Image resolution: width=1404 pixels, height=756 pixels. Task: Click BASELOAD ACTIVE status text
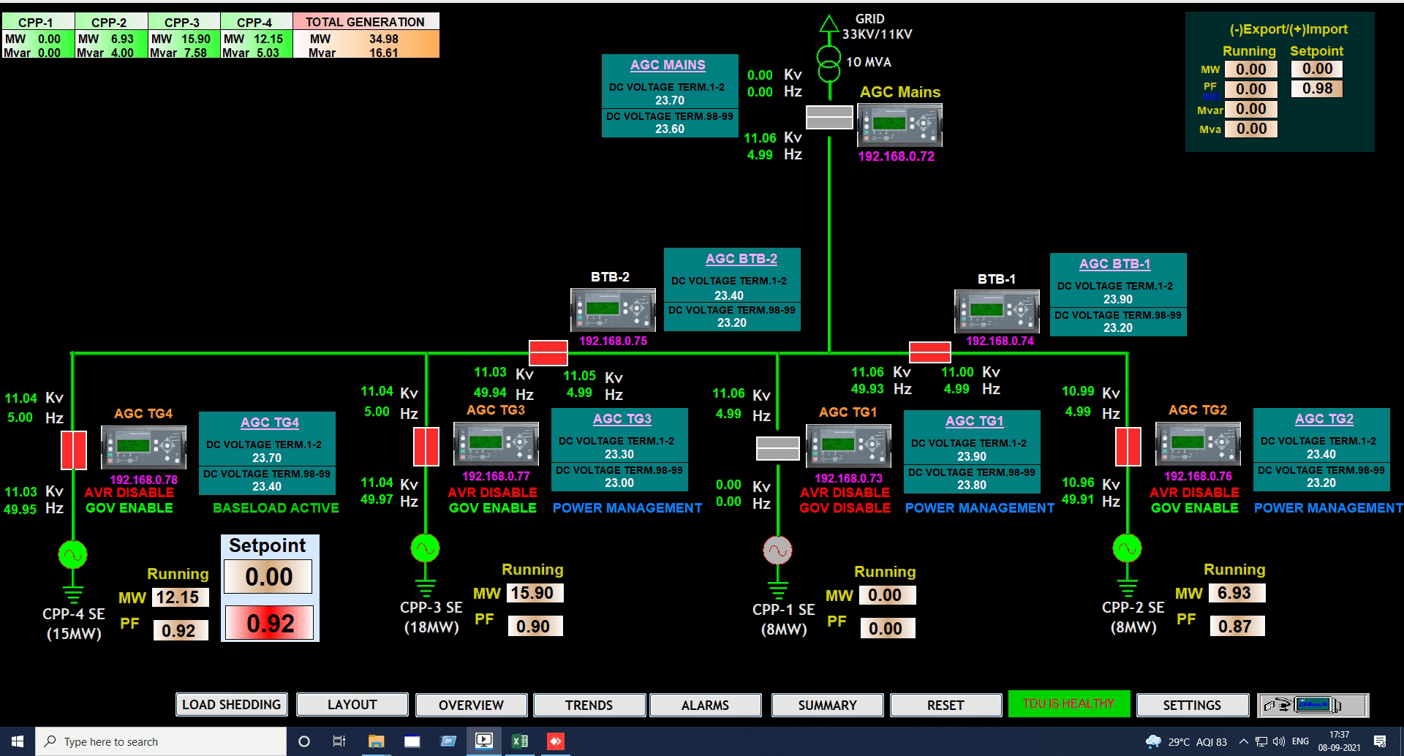(276, 508)
